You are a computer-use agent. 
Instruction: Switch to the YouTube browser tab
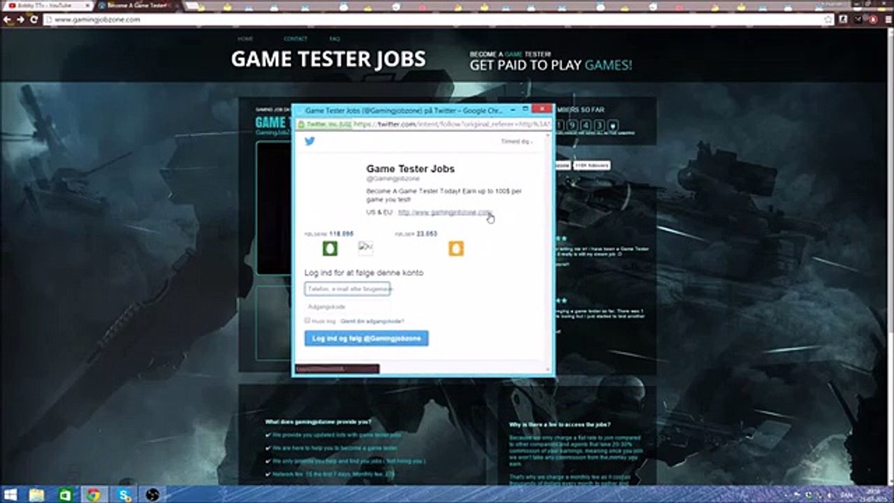pos(46,6)
